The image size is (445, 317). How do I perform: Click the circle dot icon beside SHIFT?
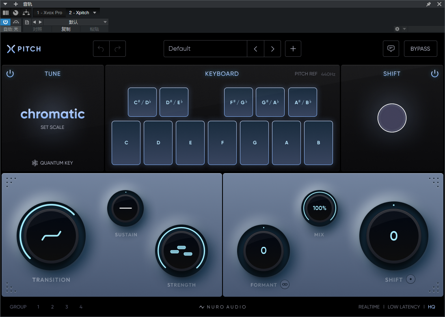coord(410,279)
